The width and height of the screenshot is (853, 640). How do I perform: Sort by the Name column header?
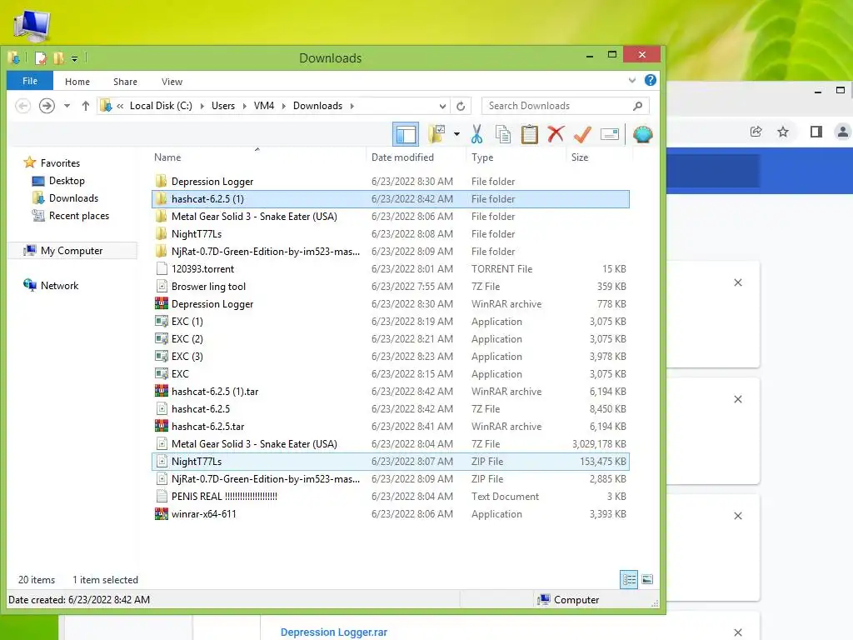pyautogui.click(x=167, y=157)
